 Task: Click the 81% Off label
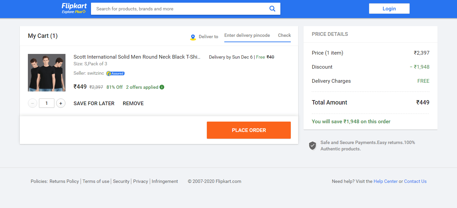[x=115, y=87]
